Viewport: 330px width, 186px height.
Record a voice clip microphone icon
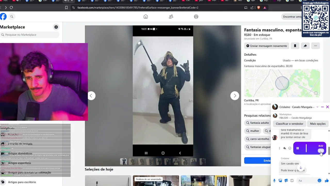click(x=274, y=181)
